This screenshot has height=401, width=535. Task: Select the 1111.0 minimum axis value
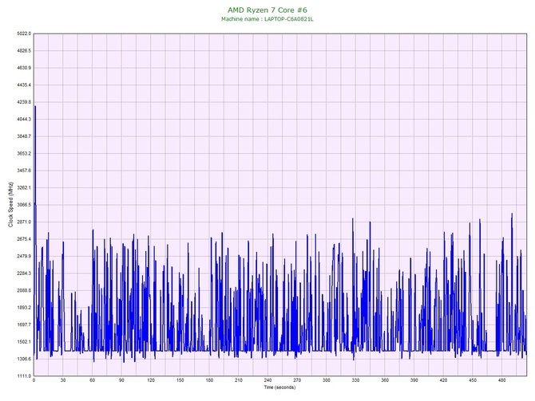tap(24, 376)
